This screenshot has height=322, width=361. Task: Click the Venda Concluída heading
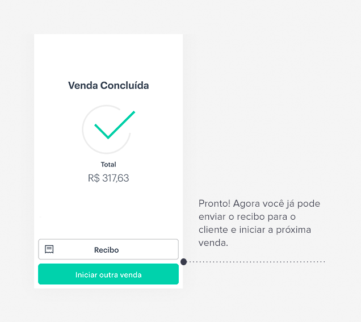(x=108, y=85)
